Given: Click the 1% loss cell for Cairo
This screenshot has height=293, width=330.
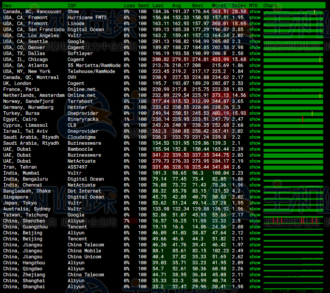Looking at the screenshot, I should 127,119.
